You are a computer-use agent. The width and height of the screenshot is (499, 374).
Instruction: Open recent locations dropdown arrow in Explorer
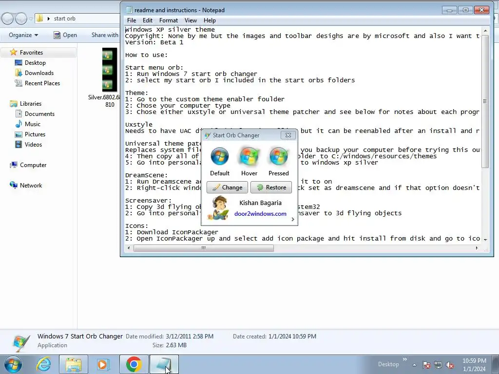point(31,19)
